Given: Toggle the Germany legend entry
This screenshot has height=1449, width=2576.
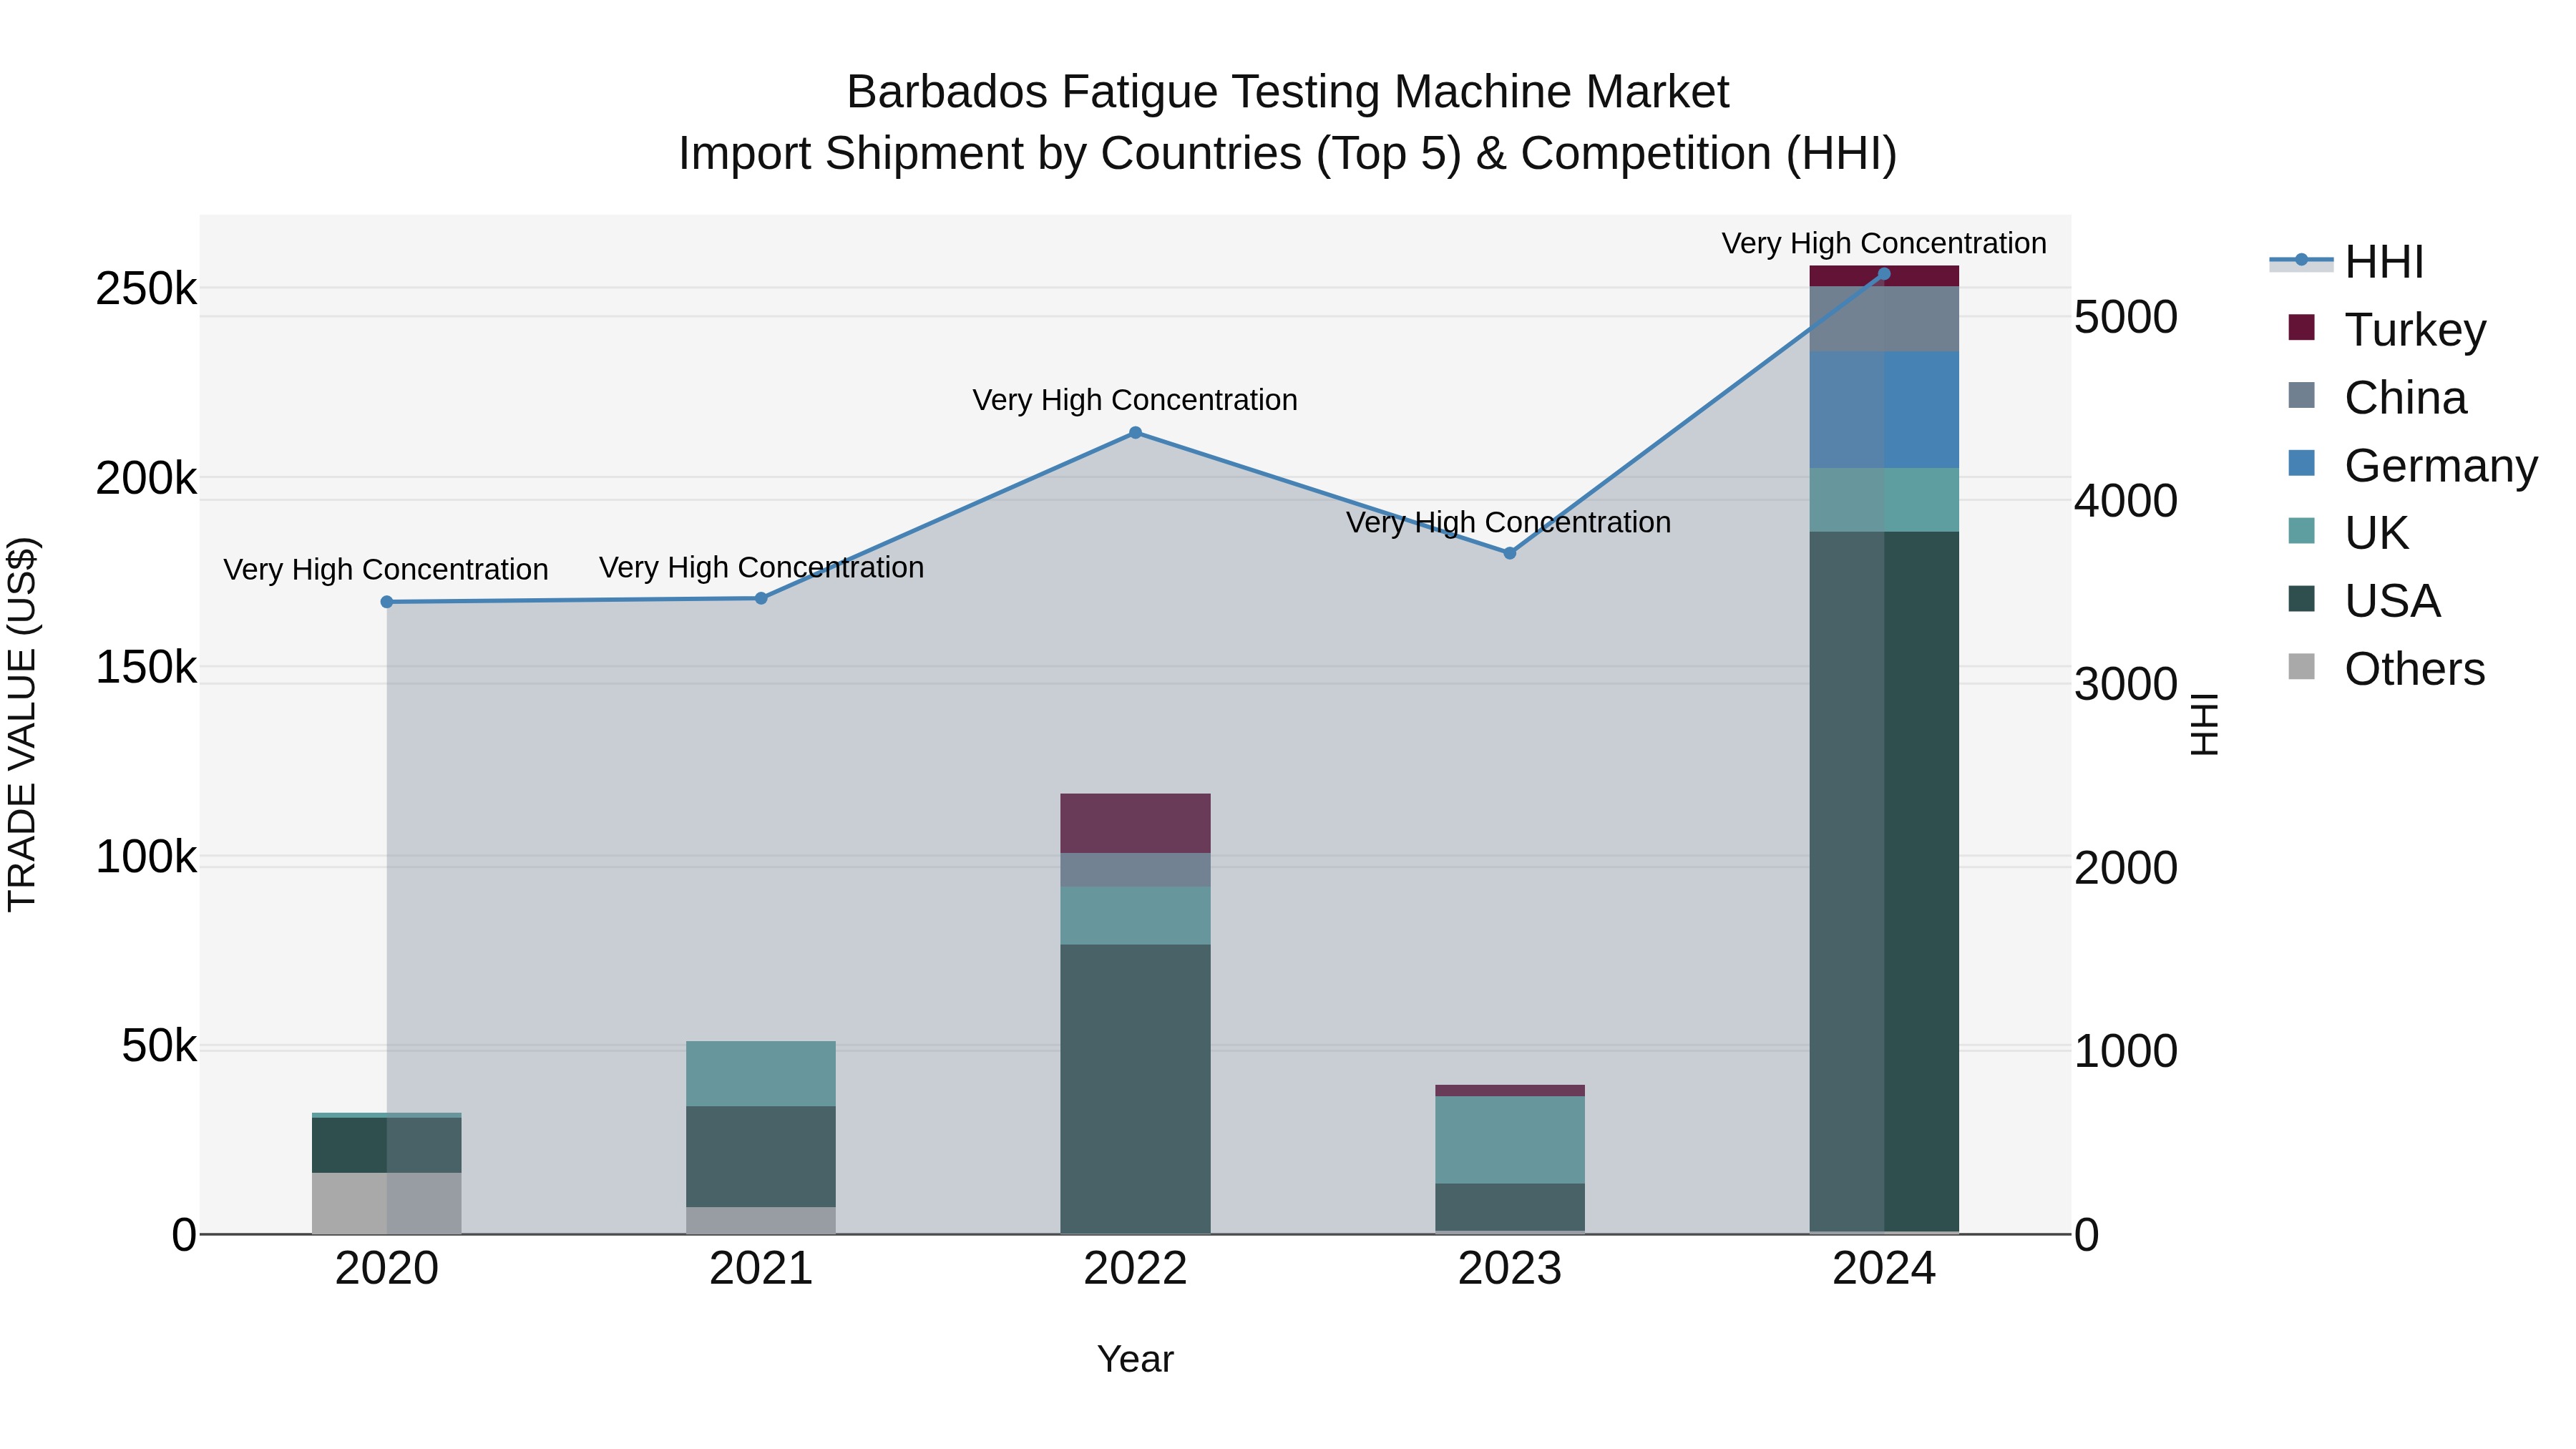Looking at the screenshot, I should tap(2412, 465).
